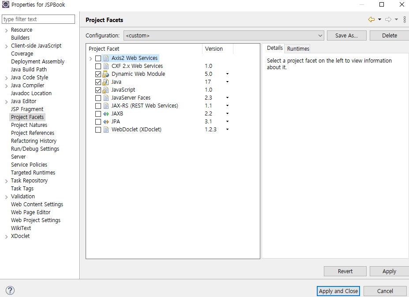409x297 pixels.
Task: Open Dynamic Web Module version dropdown
Action: (228, 74)
